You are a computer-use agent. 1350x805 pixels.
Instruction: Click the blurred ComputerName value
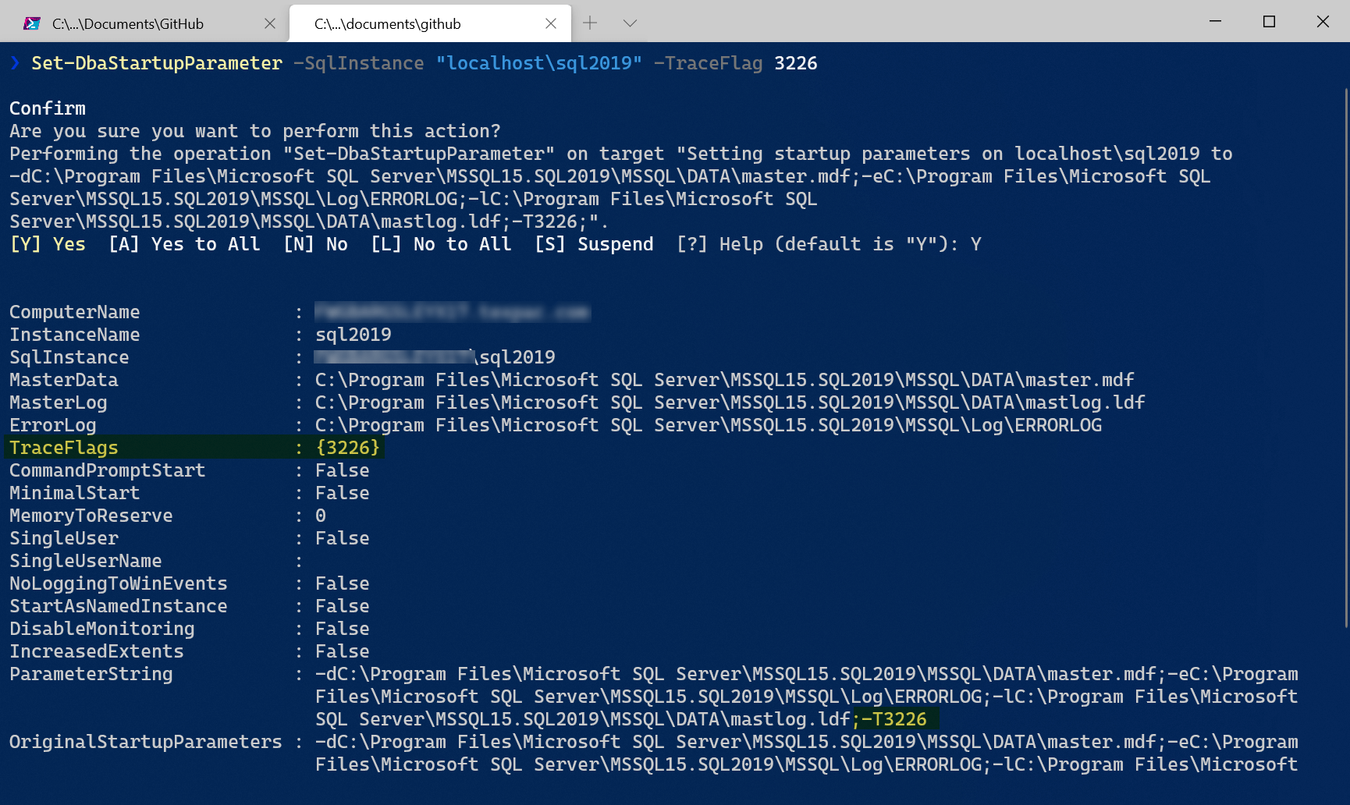tap(452, 312)
